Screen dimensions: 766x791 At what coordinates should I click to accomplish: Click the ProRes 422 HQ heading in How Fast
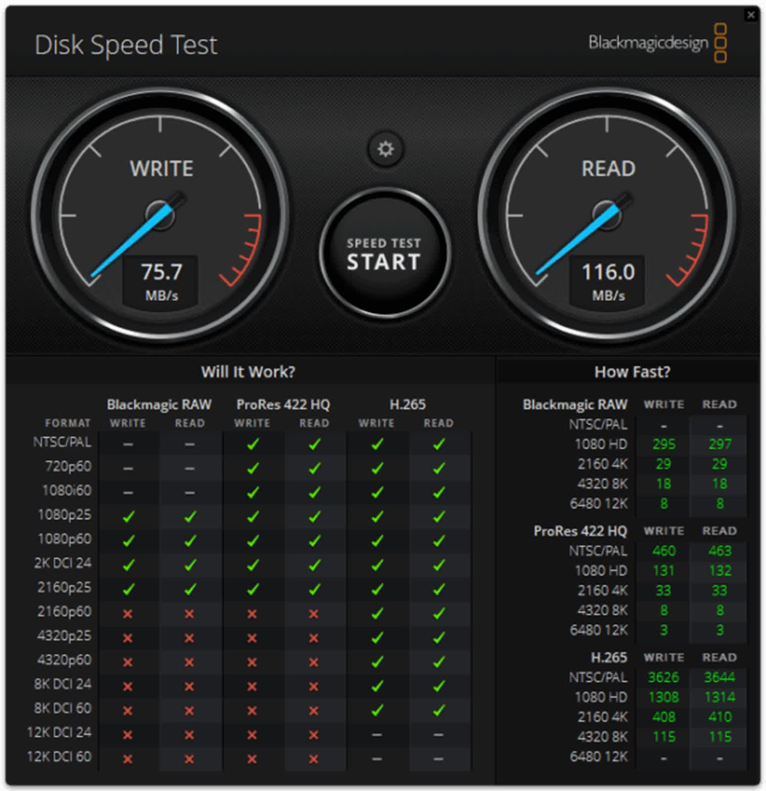580,531
